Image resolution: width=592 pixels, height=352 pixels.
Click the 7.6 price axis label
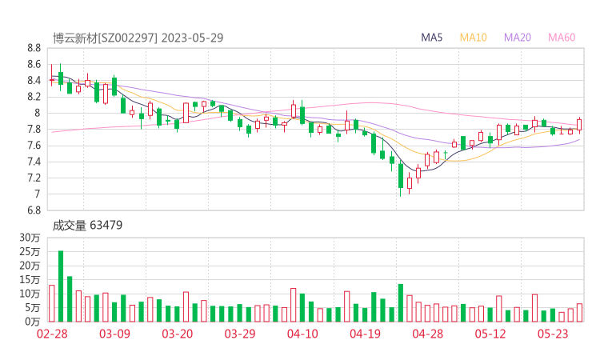pos(34,146)
